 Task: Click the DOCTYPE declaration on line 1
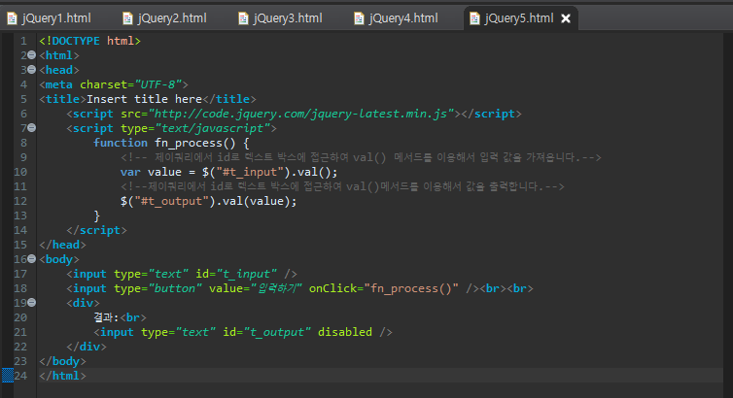click(x=89, y=41)
